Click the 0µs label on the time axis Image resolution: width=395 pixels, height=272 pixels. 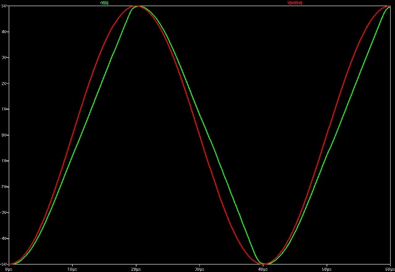pyautogui.click(x=9, y=269)
